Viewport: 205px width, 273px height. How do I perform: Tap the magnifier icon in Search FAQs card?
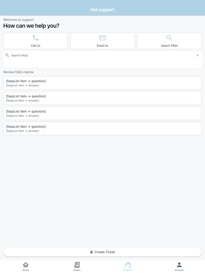[169, 38]
